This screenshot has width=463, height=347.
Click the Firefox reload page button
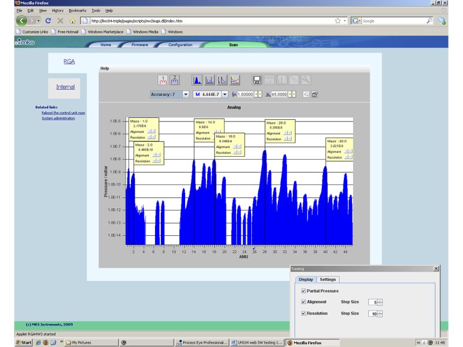click(48, 20)
